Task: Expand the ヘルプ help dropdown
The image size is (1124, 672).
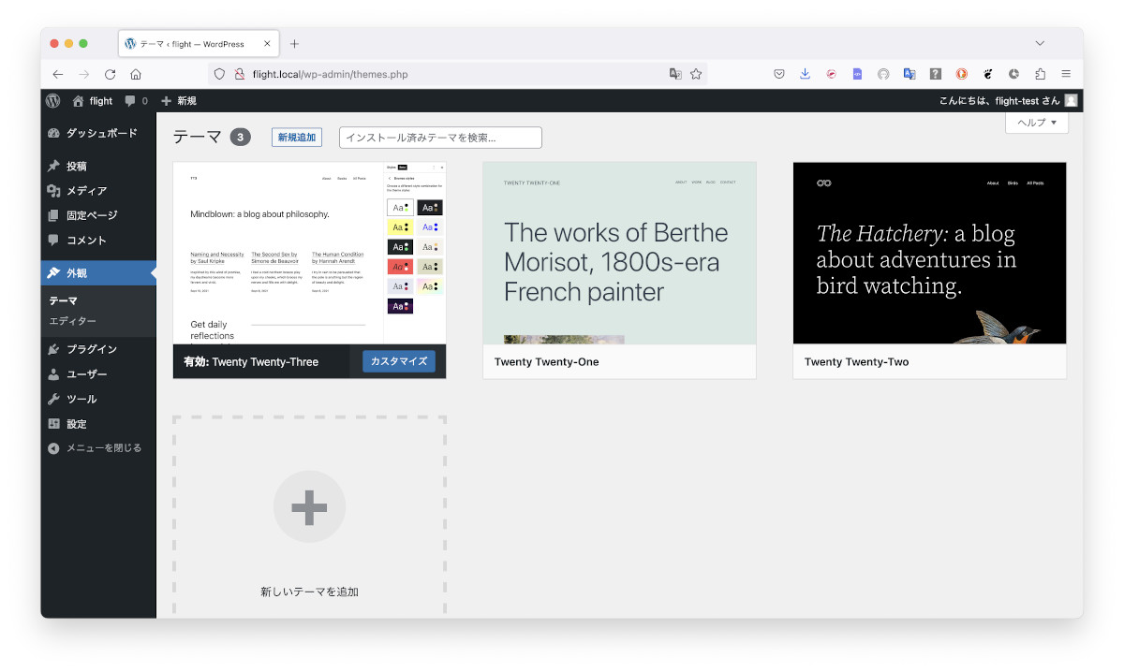Action: click(x=1037, y=123)
